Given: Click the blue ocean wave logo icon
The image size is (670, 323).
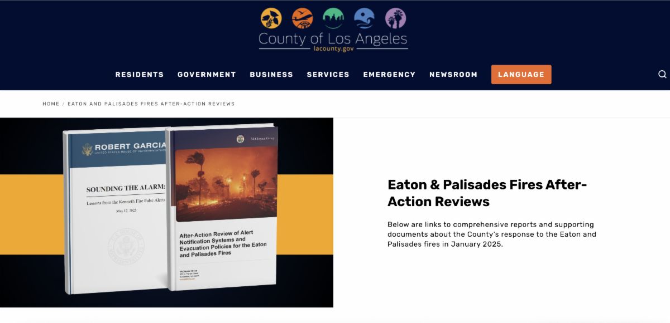Looking at the screenshot, I should point(364,18).
